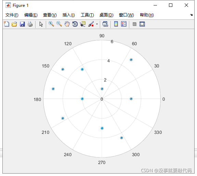Viewport: 197px width, 176px height.
Task: Select the Rotate 3D tool
Action: coord(75,24)
